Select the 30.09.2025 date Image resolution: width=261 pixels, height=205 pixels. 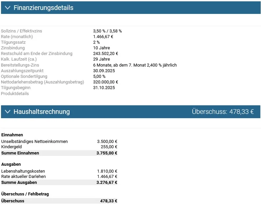[x=104, y=71]
